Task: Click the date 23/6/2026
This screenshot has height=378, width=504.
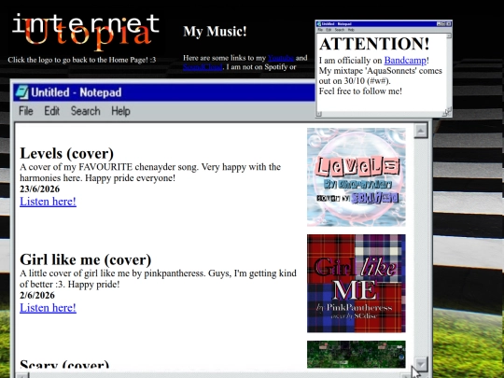Action: click(39, 189)
